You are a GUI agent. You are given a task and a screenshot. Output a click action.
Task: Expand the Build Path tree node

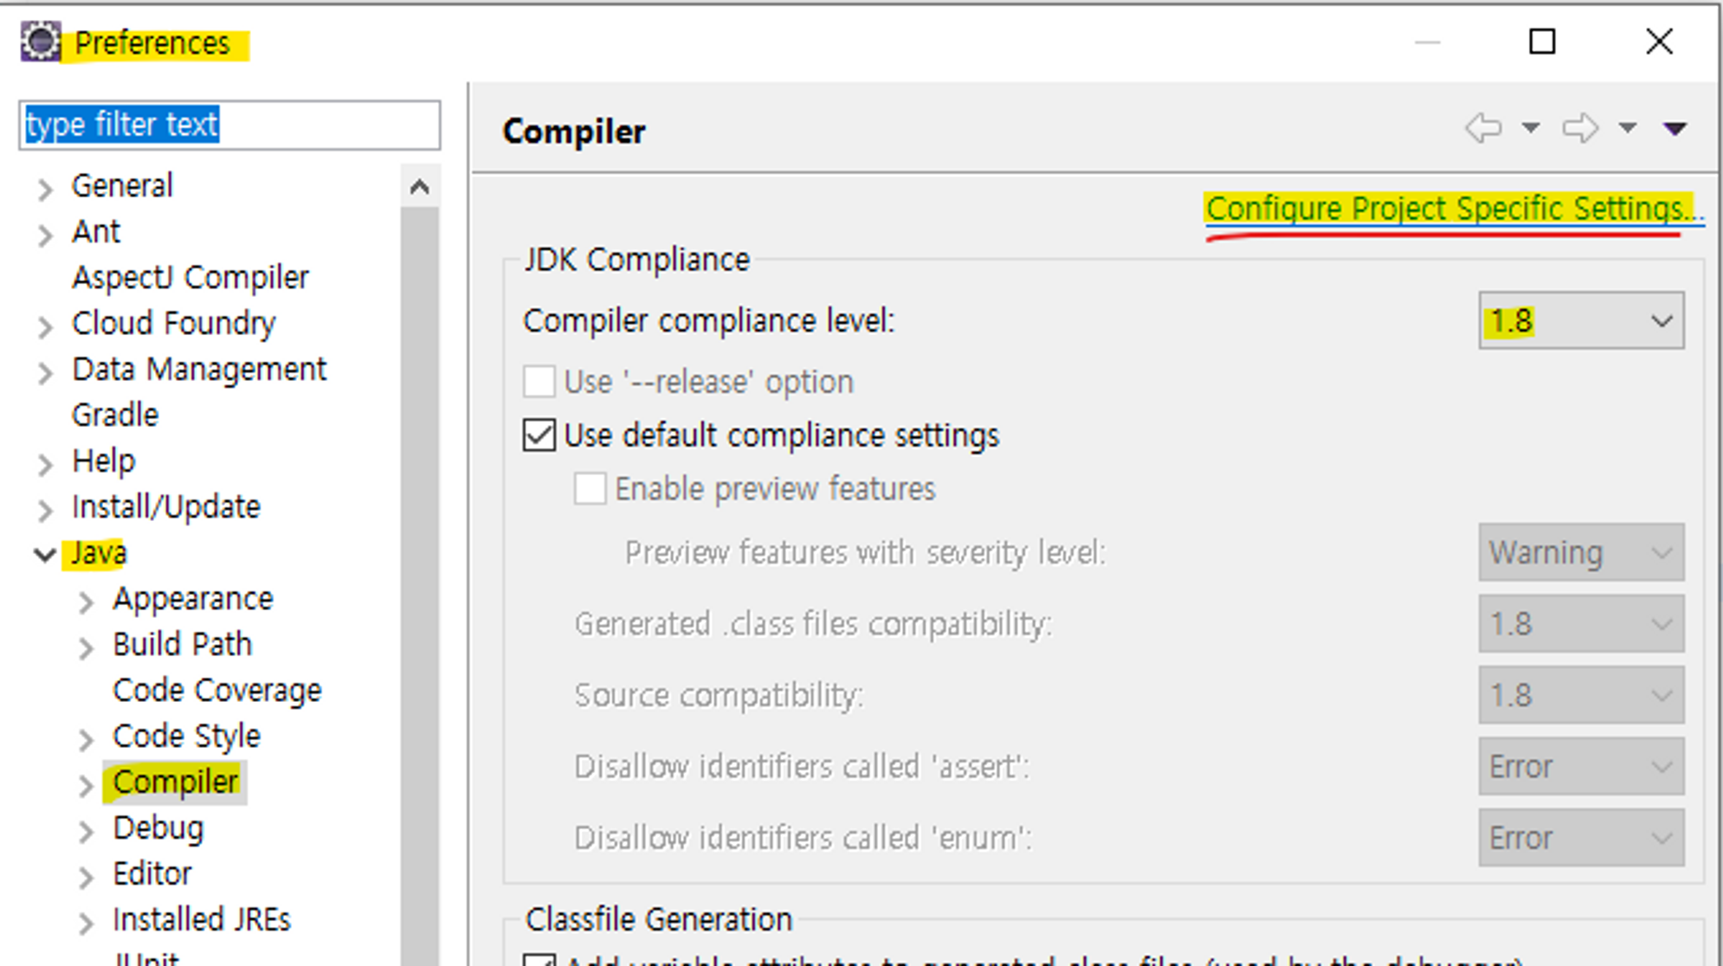pyautogui.click(x=86, y=647)
